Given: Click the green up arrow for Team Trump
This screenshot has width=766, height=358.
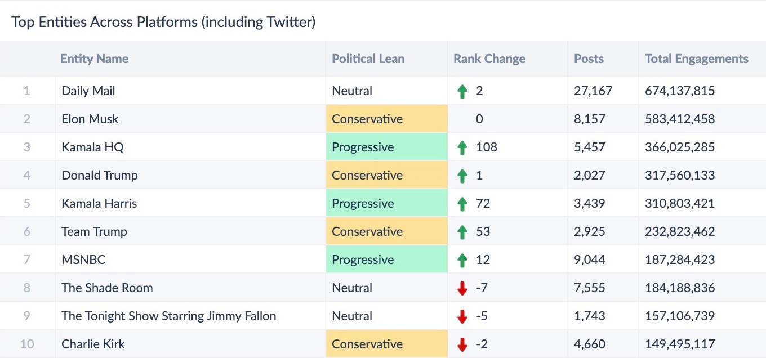Looking at the screenshot, I should click(x=462, y=232).
